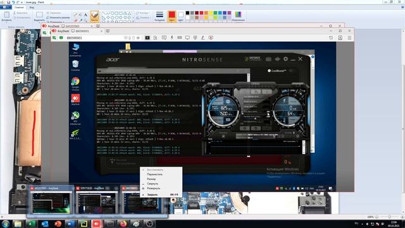Choose Переместить in the context menu
Image resolution: width=405 pixels, height=228 pixels.
pyautogui.click(x=154, y=174)
